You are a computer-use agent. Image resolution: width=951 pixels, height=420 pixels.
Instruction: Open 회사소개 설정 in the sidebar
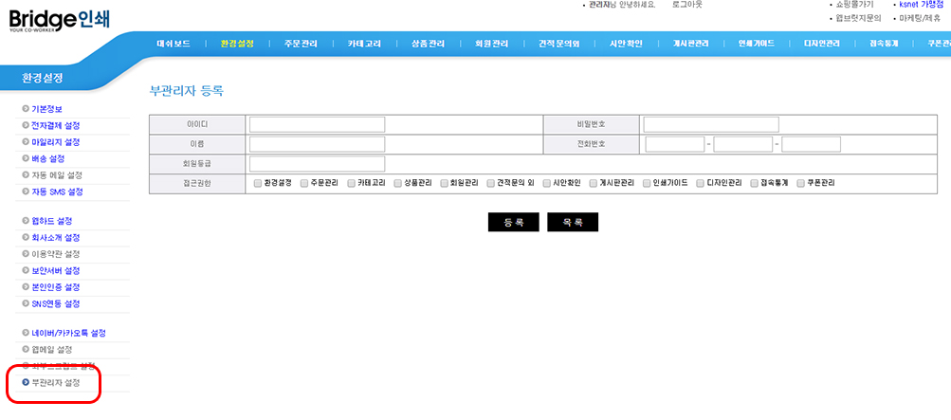(x=55, y=238)
